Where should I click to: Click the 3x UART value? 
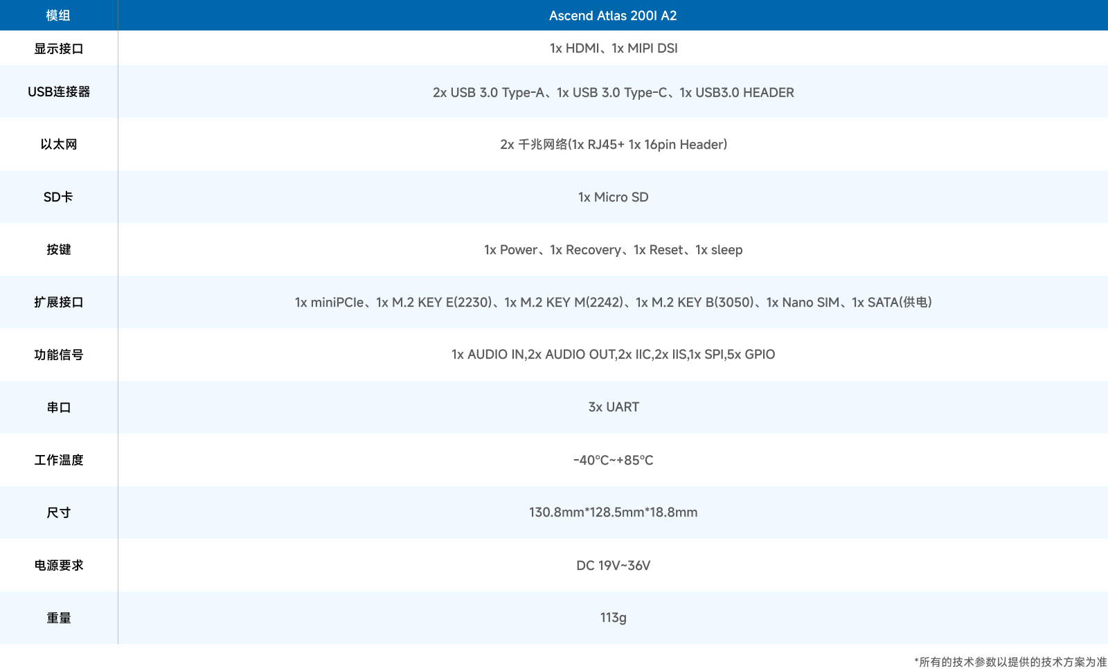(613, 407)
